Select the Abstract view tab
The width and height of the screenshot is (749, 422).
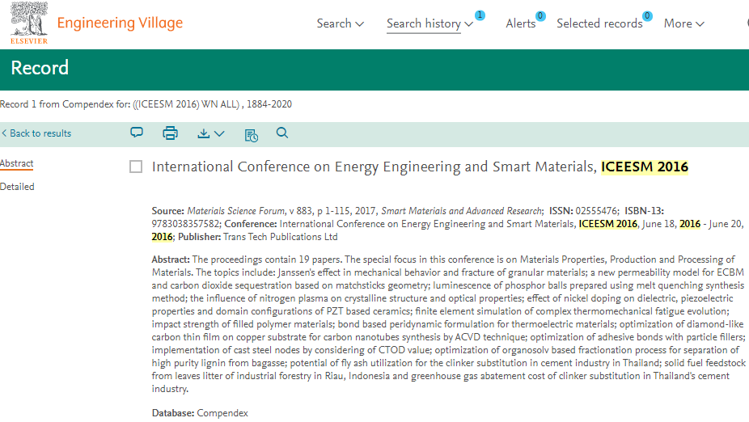tap(17, 163)
